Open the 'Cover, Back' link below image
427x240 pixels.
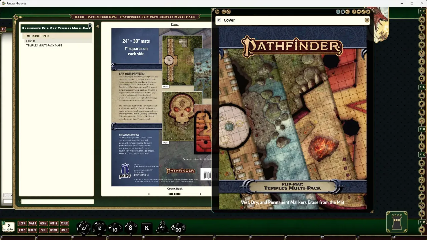175,189
